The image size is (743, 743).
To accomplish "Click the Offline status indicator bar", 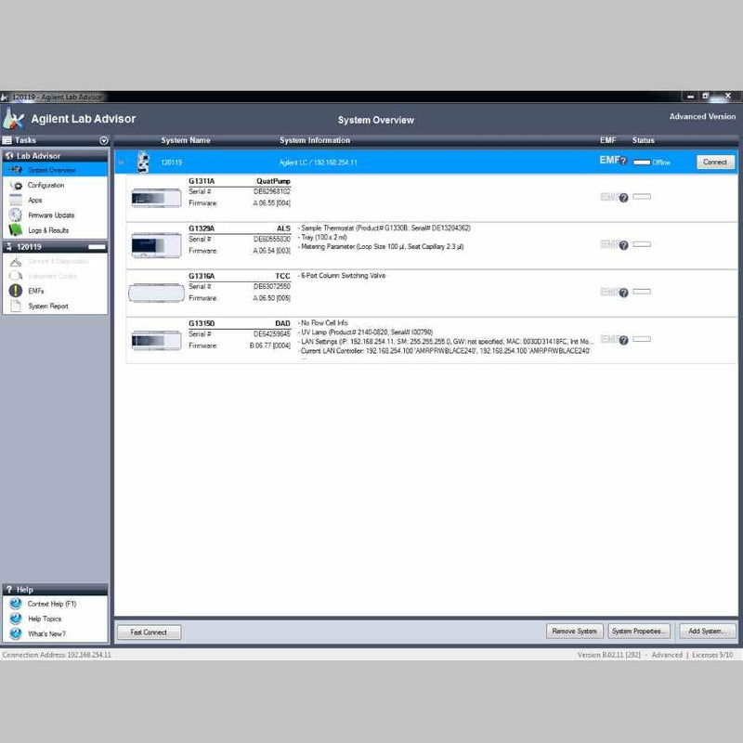I will coord(642,163).
